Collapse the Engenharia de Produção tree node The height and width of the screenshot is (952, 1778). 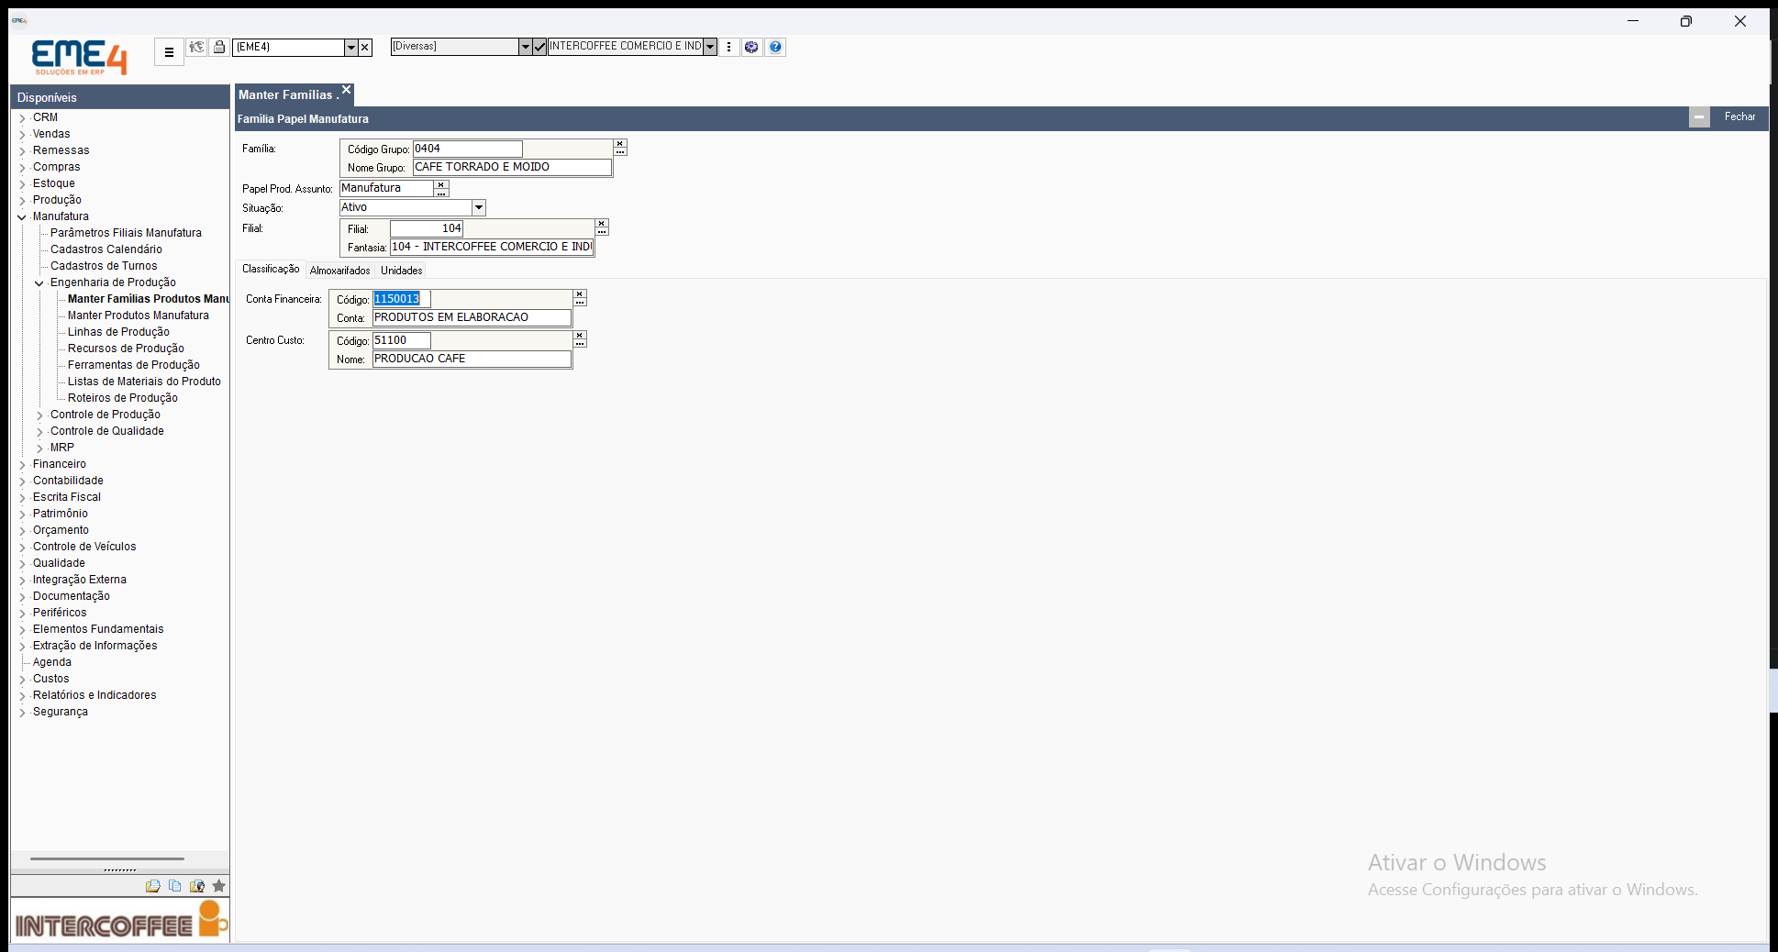click(x=39, y=283)
